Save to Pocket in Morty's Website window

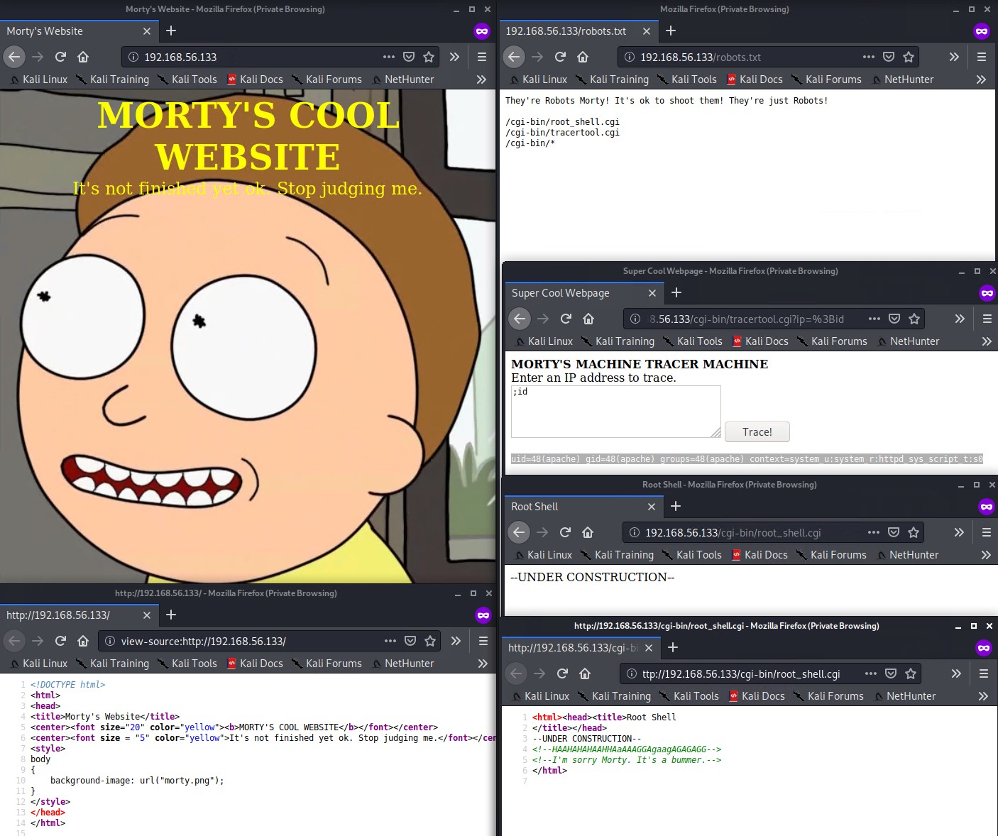[409, 57]
